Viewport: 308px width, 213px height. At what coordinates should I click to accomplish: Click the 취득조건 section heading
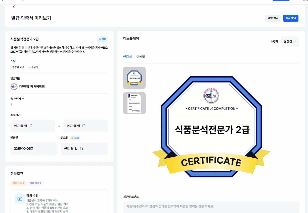click(x=17, y=174)
